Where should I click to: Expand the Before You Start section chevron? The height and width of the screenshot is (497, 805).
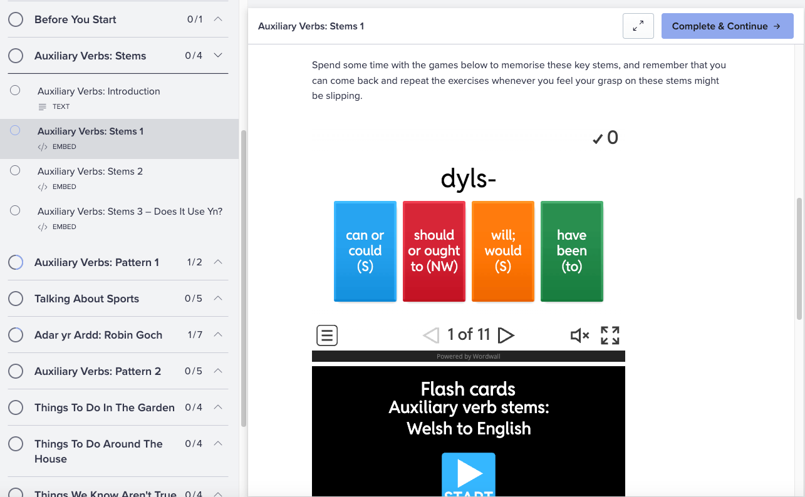coord(218,19)
